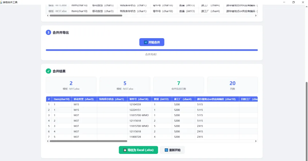Click the up arrow of the page scrollbar

point(306,7)
